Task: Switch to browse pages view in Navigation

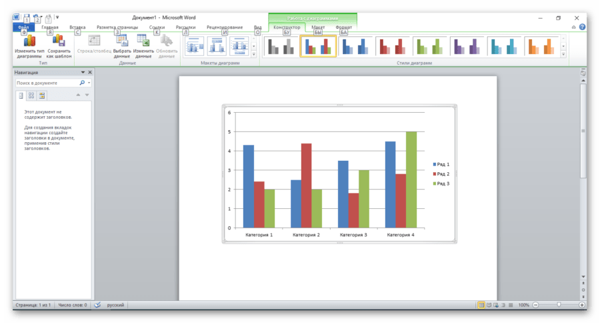Action: [31, 95]
